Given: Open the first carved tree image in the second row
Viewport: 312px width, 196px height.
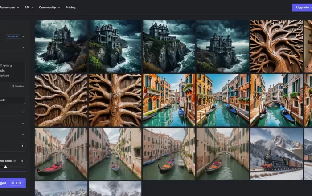Looking at the screenshot, I should [x=61, y=100].
